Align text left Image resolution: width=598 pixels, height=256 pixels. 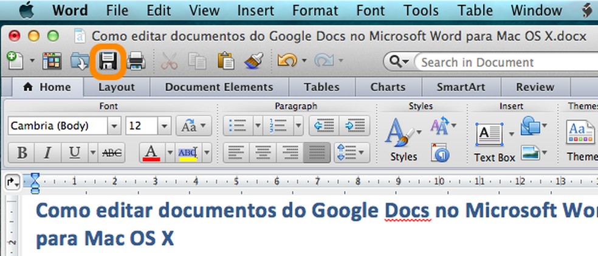[x=236, y=153]
